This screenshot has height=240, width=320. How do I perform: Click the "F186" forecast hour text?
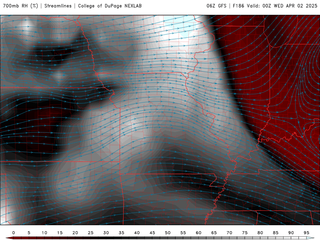coord(238,6)
